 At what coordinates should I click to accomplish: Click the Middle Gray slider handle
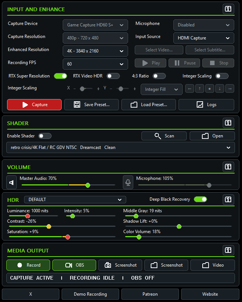136,216
